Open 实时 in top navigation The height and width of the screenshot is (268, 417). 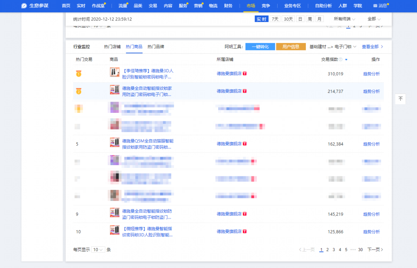[x=81, y=6]
